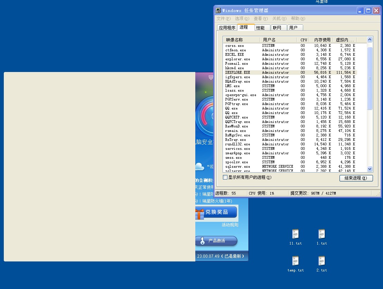Select the 1.txt desktop file icon
Screen dimensions: 383x289
pyautogui.click(x=322, y=234)
